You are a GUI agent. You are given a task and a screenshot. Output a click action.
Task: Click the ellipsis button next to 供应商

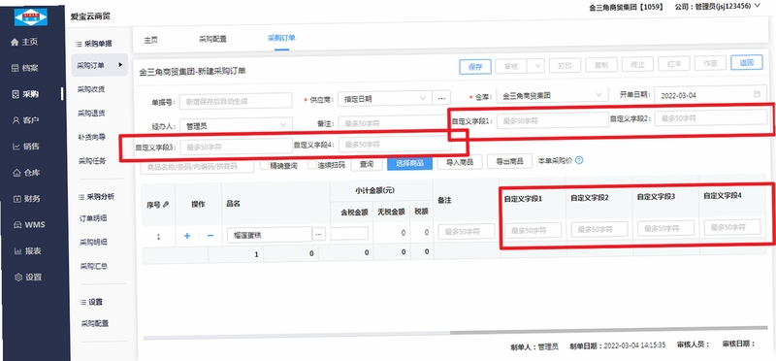pyautogui.click(x=441, y=99)
